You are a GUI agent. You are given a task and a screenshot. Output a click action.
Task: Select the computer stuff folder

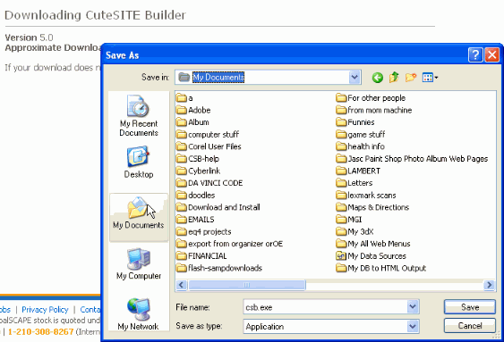coord(208,135)
